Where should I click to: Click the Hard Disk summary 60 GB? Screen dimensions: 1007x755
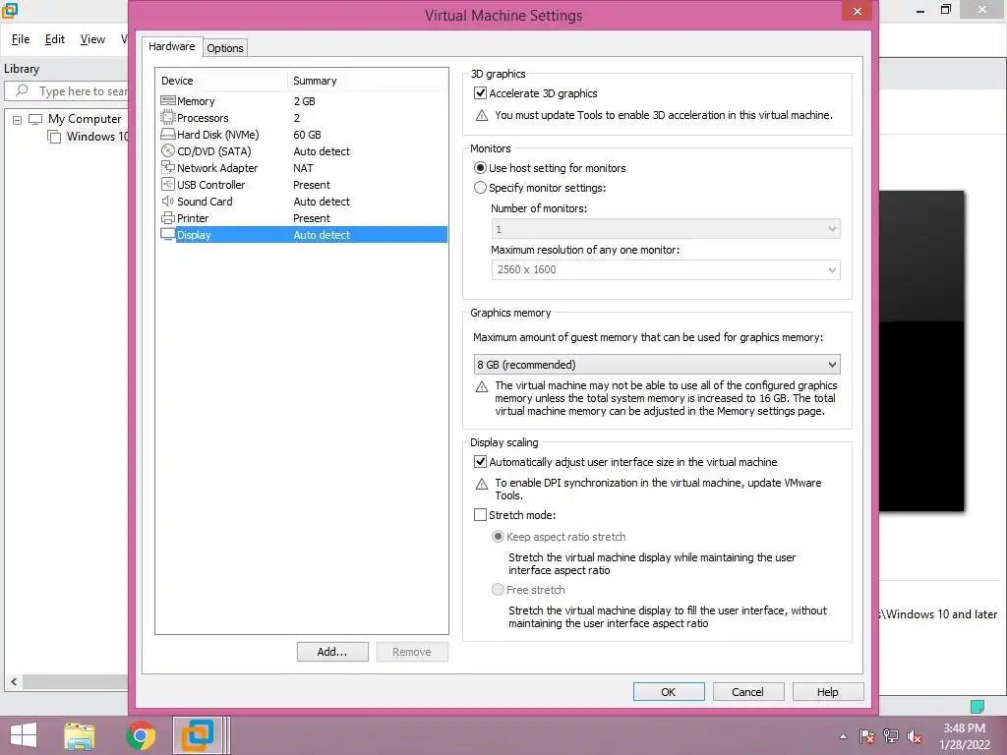[x=307, y=134]
